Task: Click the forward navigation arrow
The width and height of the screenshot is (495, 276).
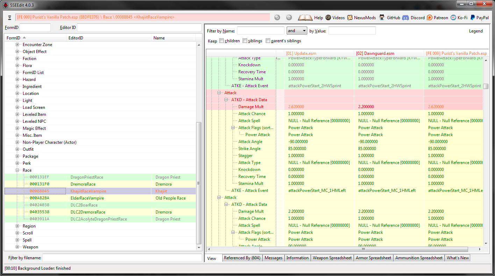Action: click(289, 17)
